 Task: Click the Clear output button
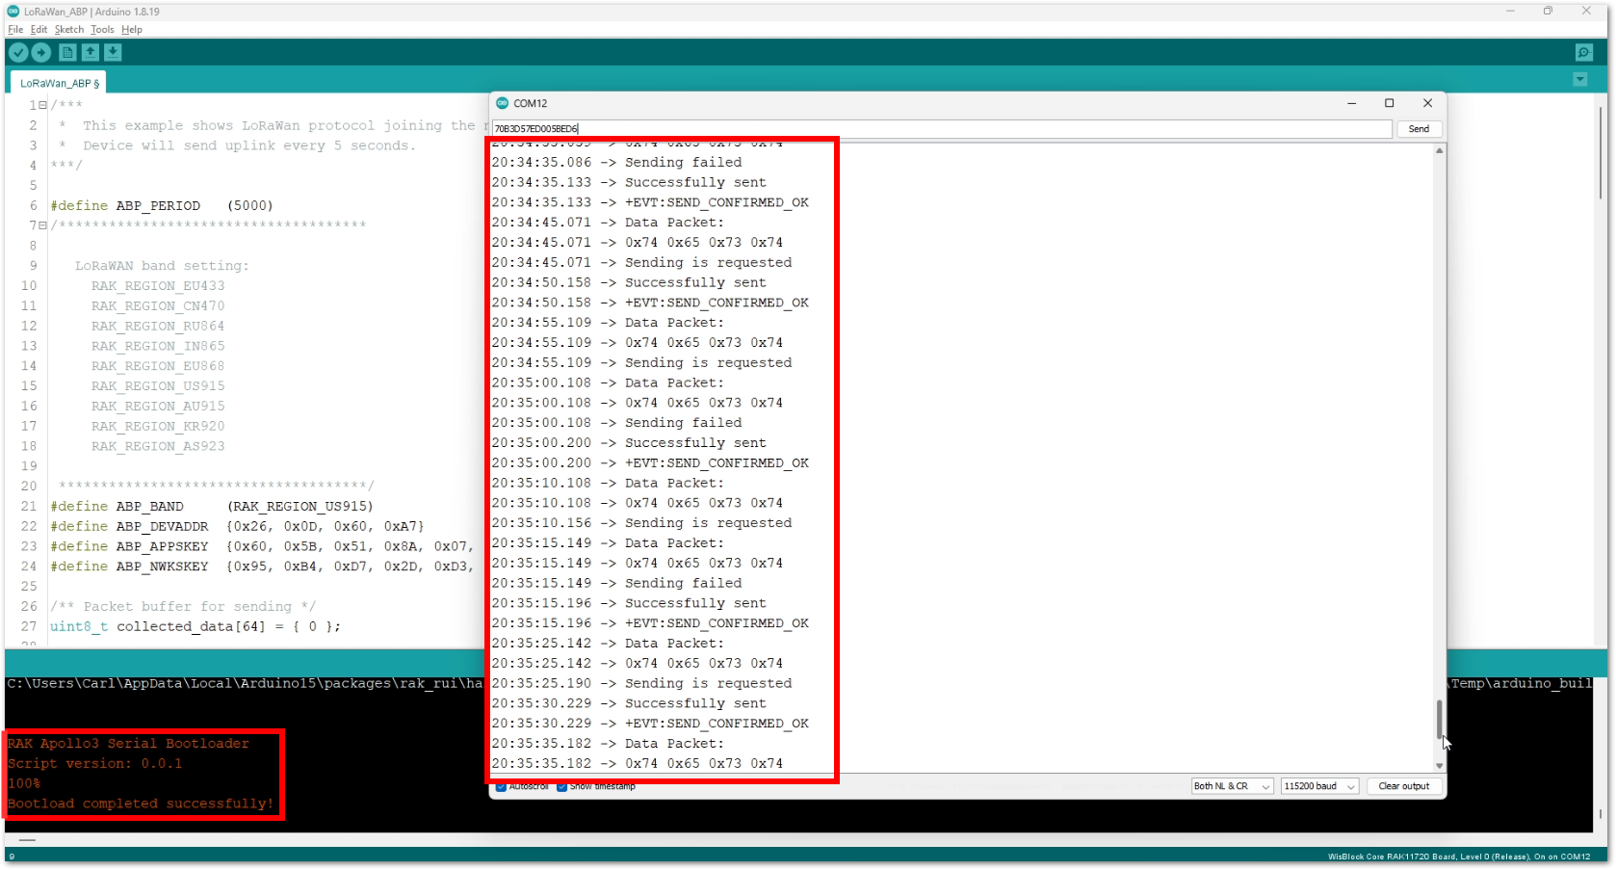click(x=1403, y=786)
